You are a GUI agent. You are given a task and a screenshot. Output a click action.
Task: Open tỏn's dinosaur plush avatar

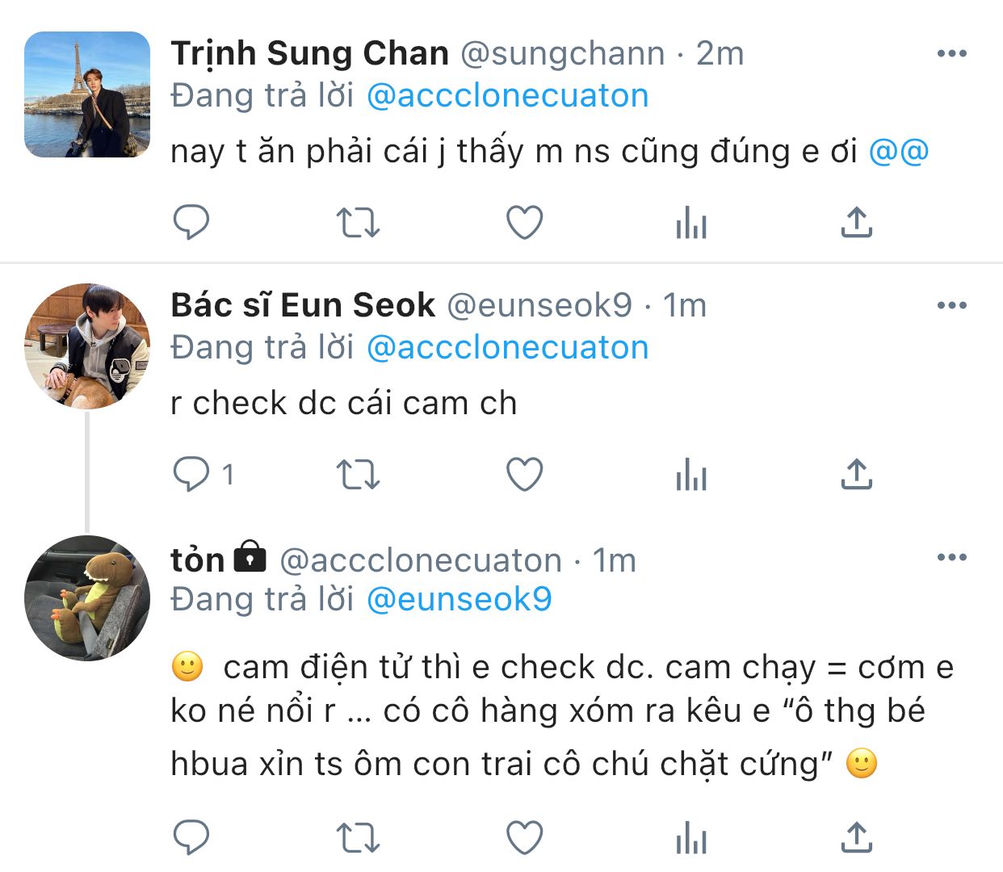click(87, 597)
